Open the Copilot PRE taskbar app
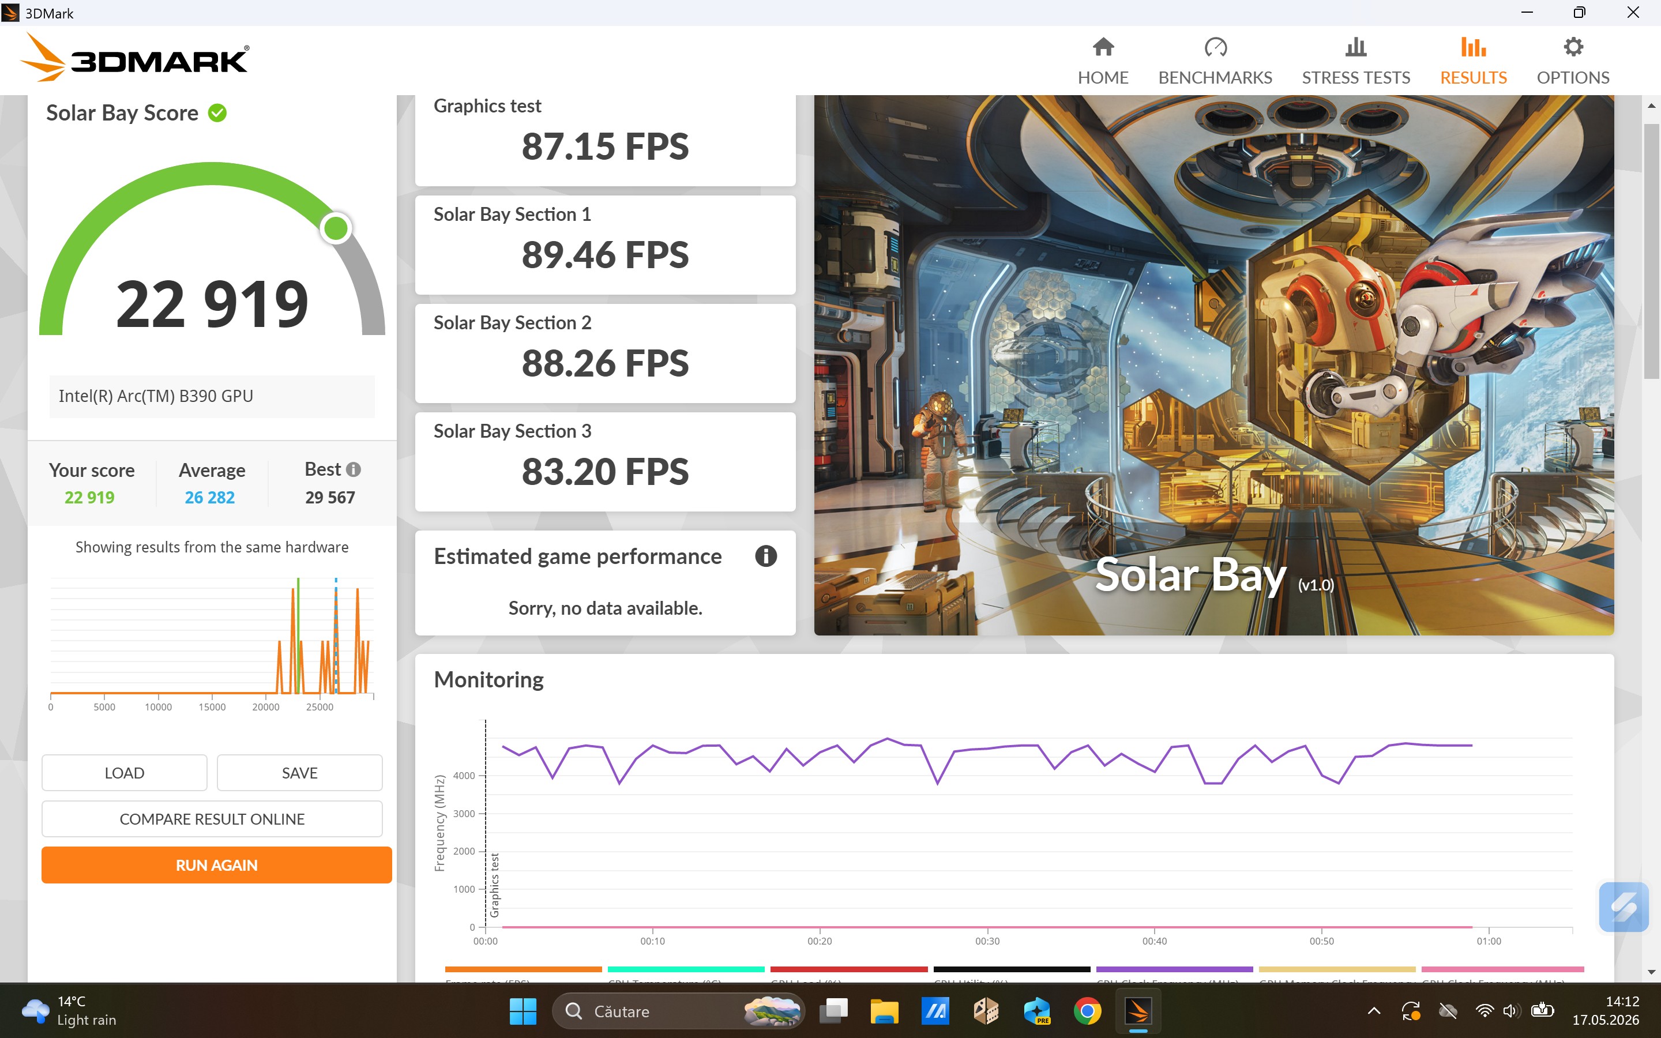1661x1038 pixels. (1036, 1011)
